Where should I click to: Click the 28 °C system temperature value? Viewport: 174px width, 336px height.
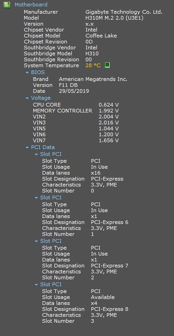point(93,65)
